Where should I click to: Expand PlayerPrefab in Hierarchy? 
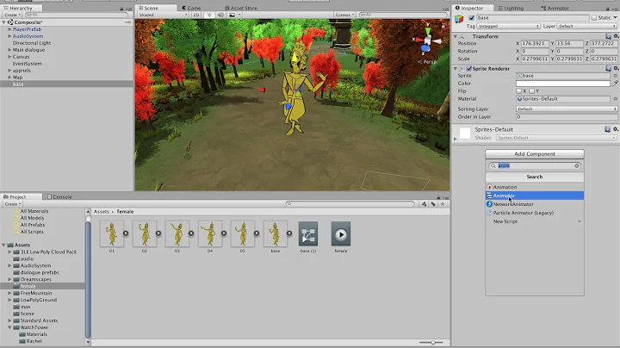pyautogui.click(x=9, y=29)
